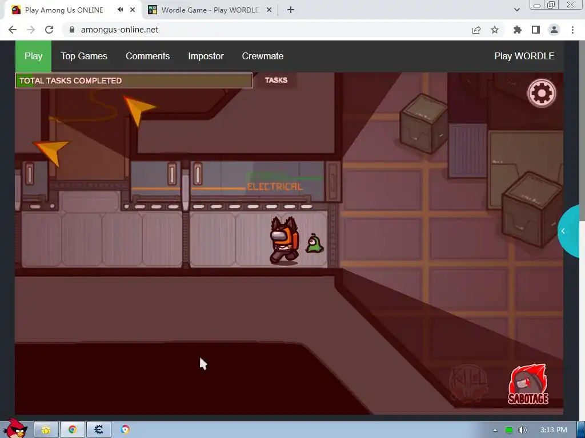Open the Top Games menu item
The height and width of the screenshot is (438, 585).
[x=84, y=56]
